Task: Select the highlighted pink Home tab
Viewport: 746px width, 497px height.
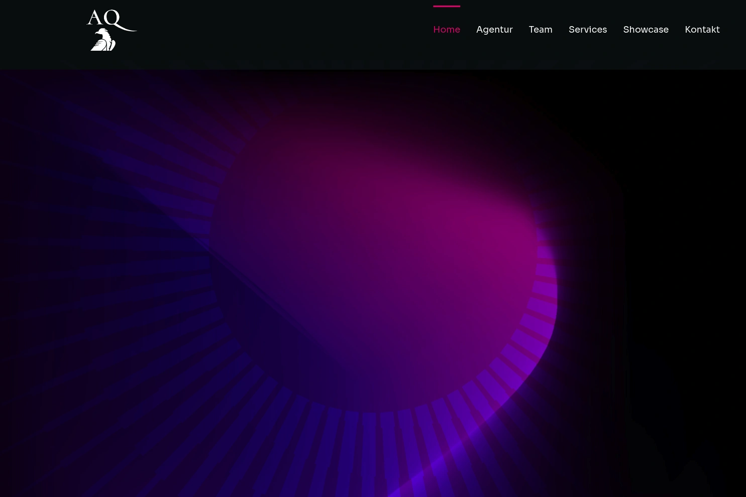Action: pyautogui.click(x=446, y=30)
